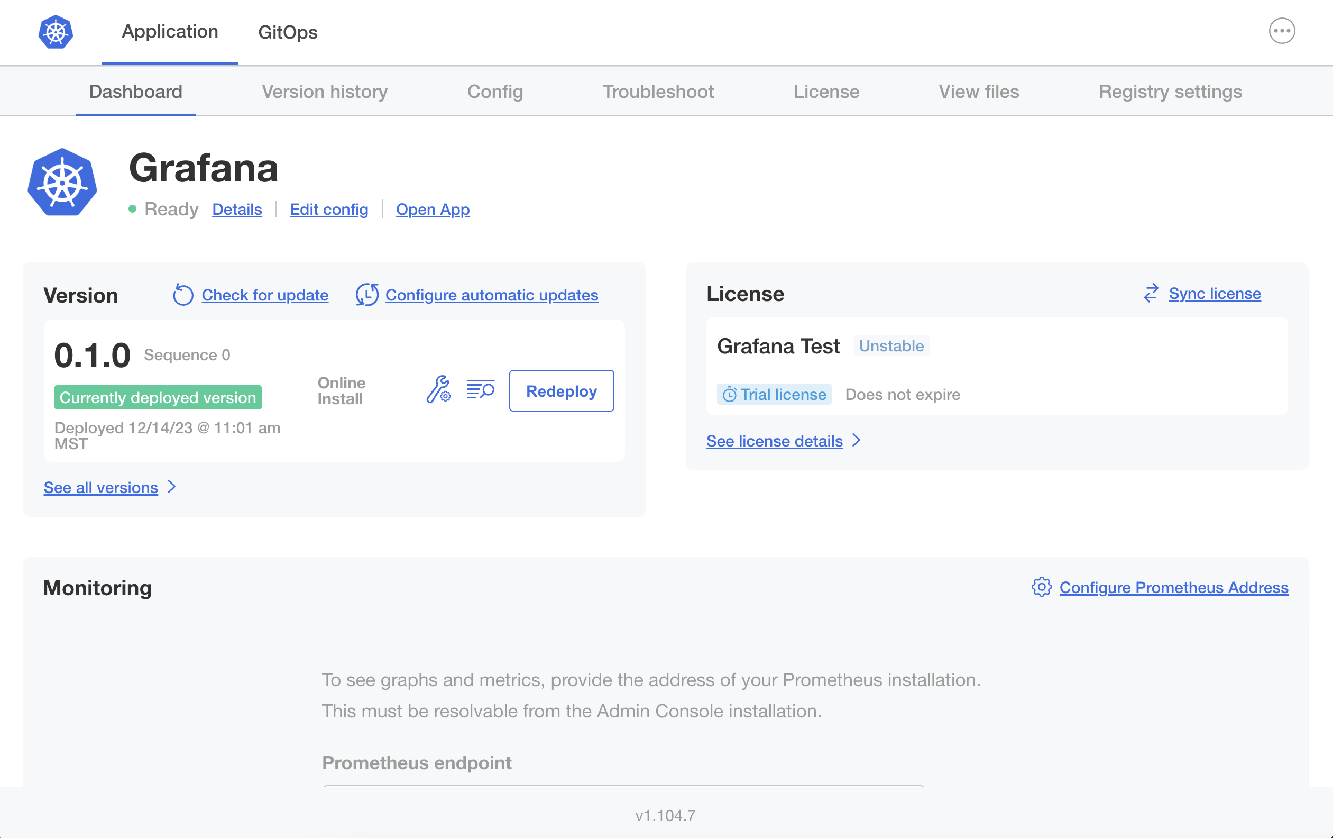Viewport: 1333px width, 838px height.
Task: Click the Grafana app logo next to the title
Action: pyautogui.click(x=62, y=181)
